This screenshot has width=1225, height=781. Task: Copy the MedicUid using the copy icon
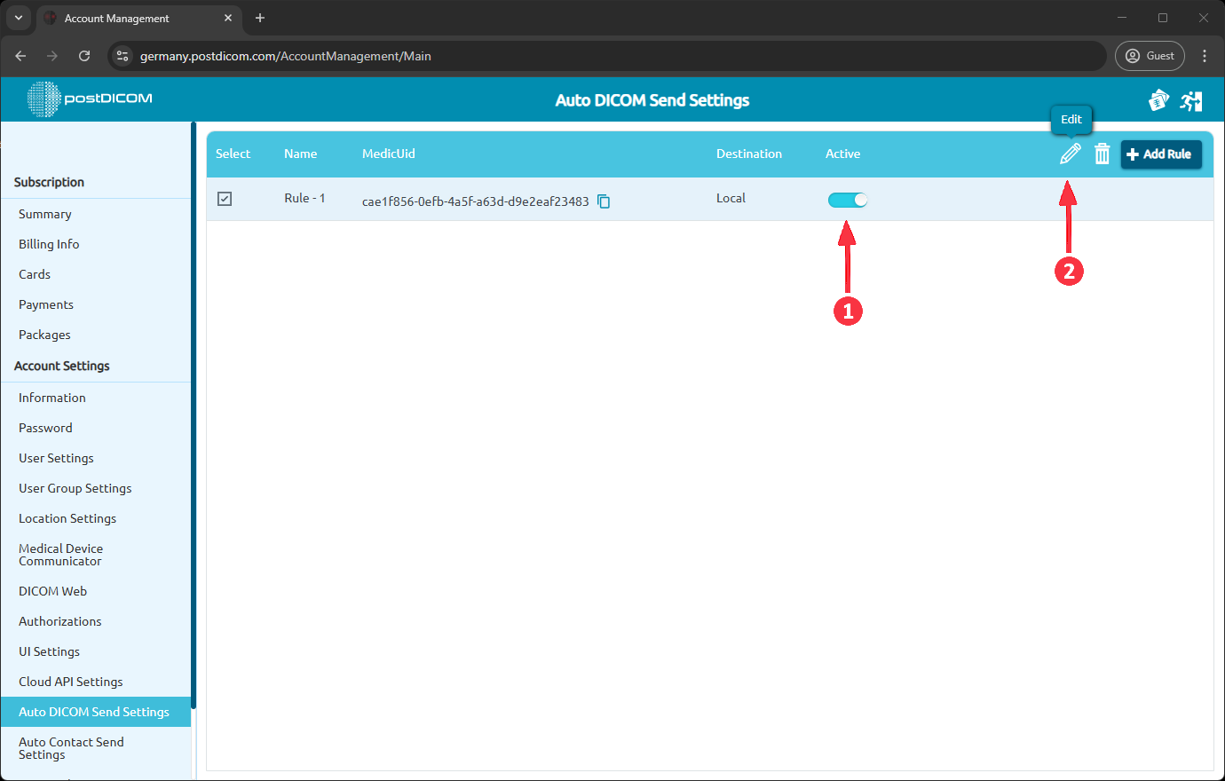click(604, 201)
